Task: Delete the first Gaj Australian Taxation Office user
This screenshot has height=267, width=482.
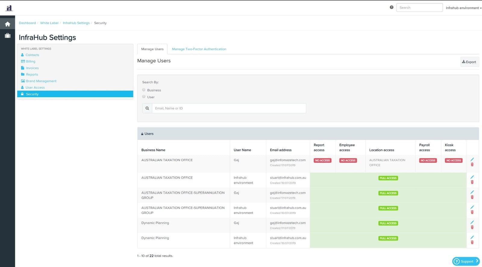Action: point(472,164)
